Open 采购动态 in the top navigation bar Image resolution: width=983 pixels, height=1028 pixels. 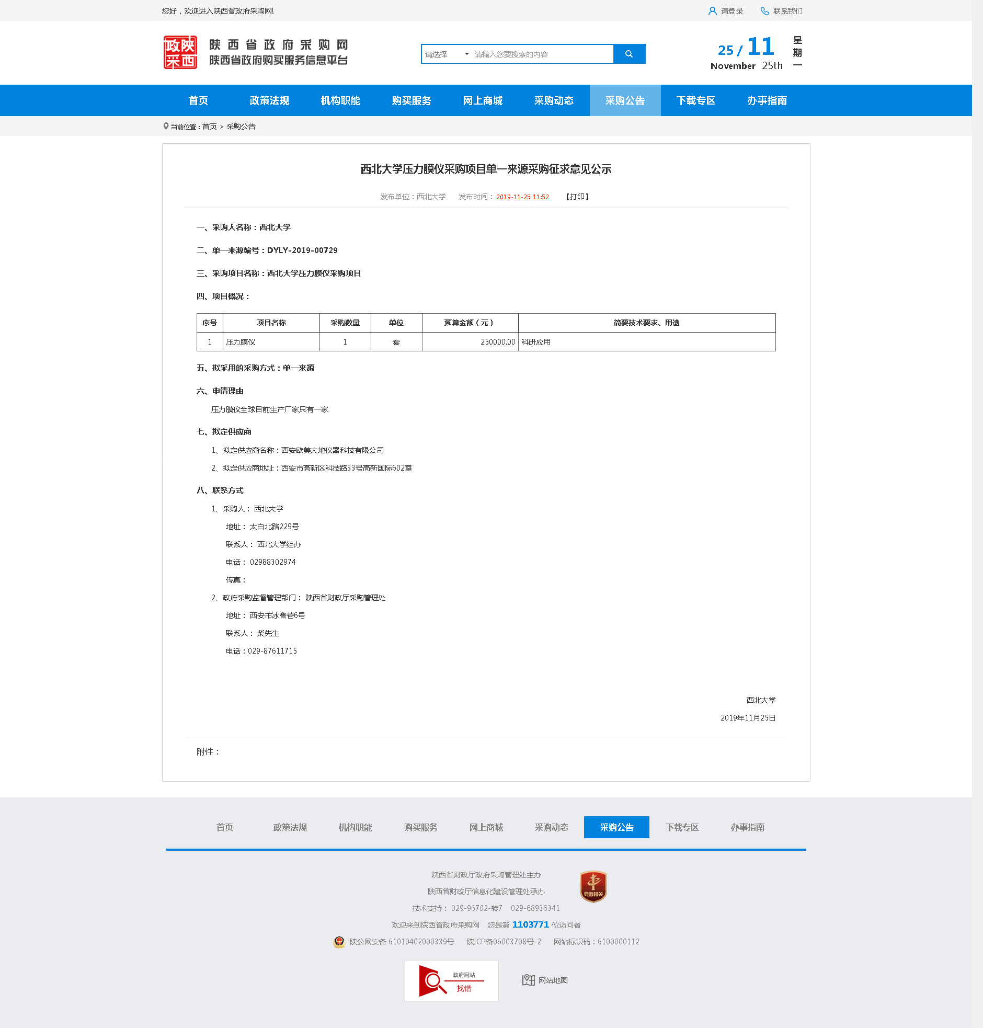tap(554, 100)
